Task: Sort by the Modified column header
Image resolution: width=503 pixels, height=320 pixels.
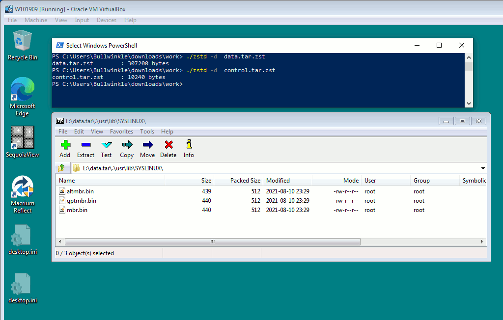Action: tap(287, 181)
